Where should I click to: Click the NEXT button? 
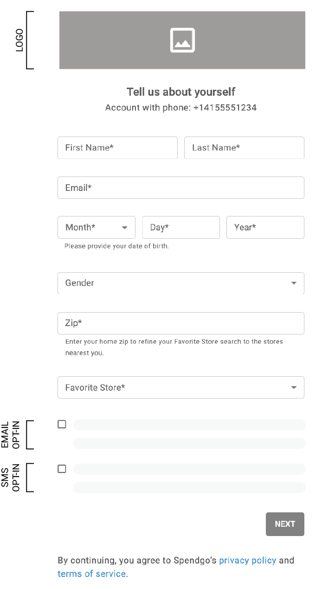[285, 524]
